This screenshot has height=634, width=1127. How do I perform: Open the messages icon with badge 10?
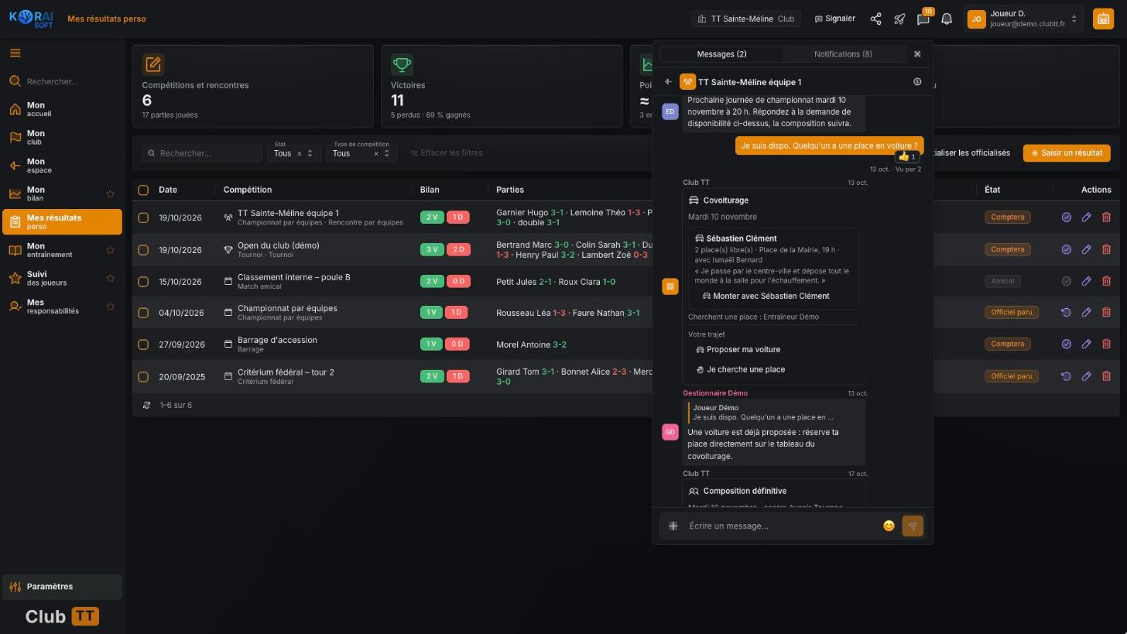[923, 19]
